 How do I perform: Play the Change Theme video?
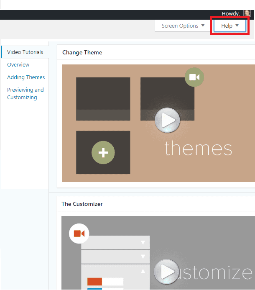coord(167,120)
